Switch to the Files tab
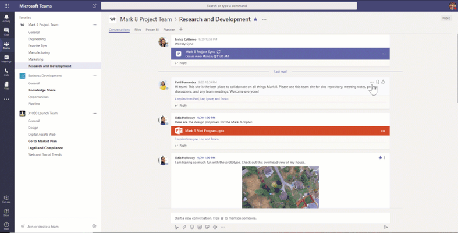Viewport: 458px width, 233px height. point(138,30)
